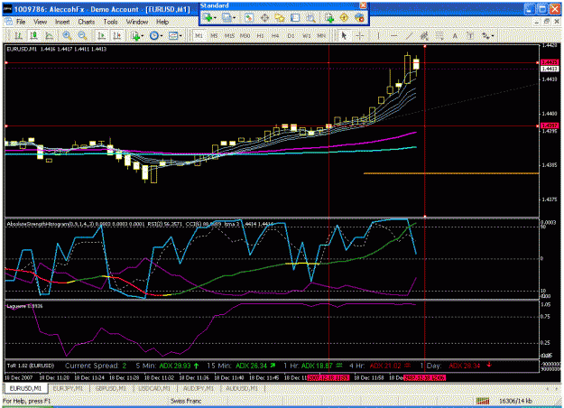Switch to candlestick chart display
Screen dimensions: 564x408
tap(33, 35)
